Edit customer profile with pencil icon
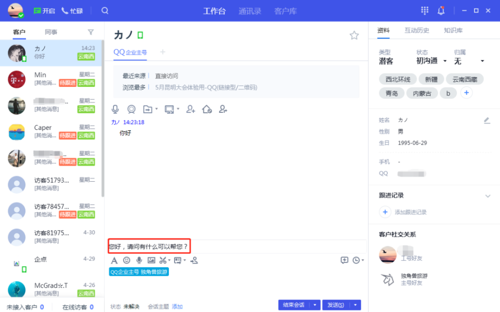Viewport: 500px width, 312px height. tap(487, 120)
